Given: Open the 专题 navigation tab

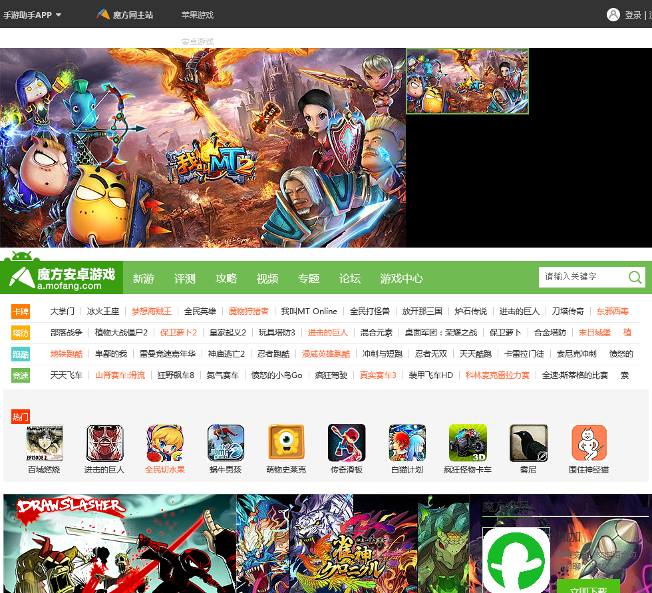Looking at the screenshot, I should pyautogui.click(x=309, y=278).
